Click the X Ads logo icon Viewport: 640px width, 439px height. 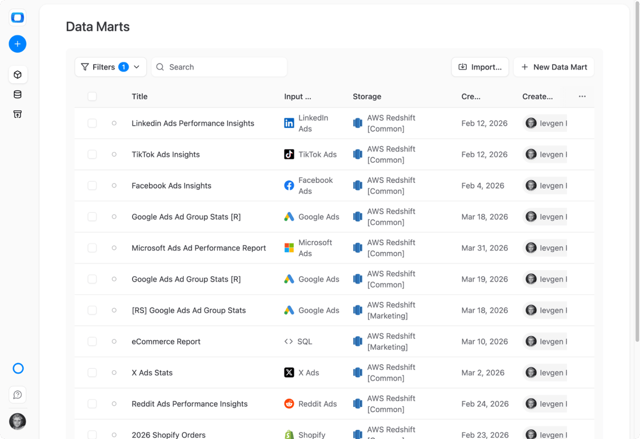tap(289, 373)
